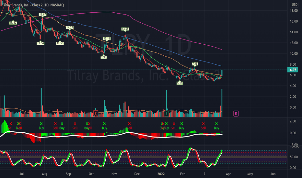Open the pink upcoming earnings E marker

pyautogui.click(x=236, y=114)
